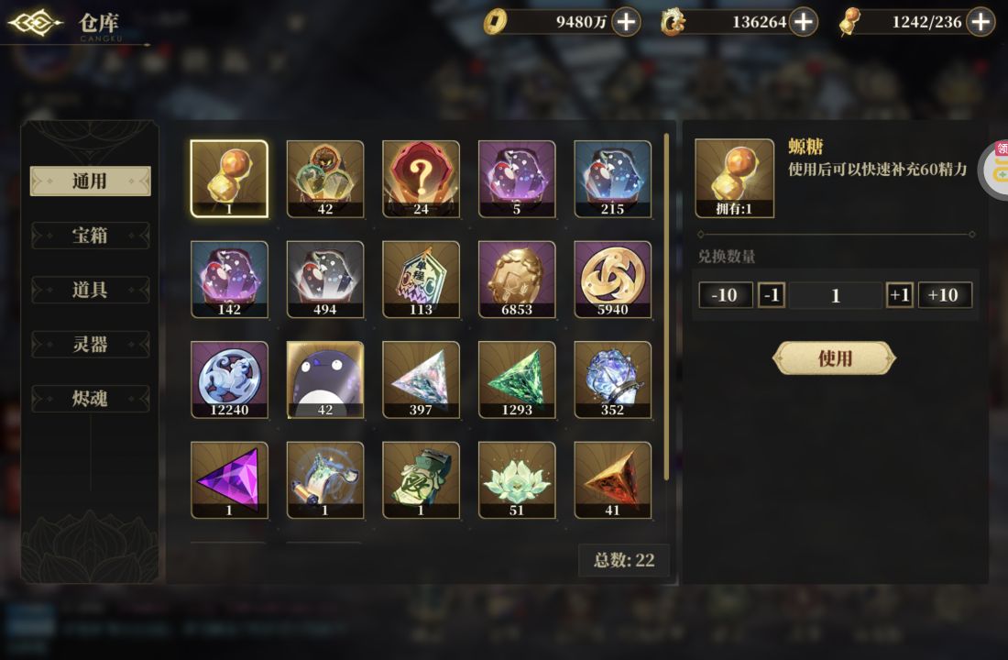
Task: Choose the white lotus item with 51
Action: pos(517,480)
